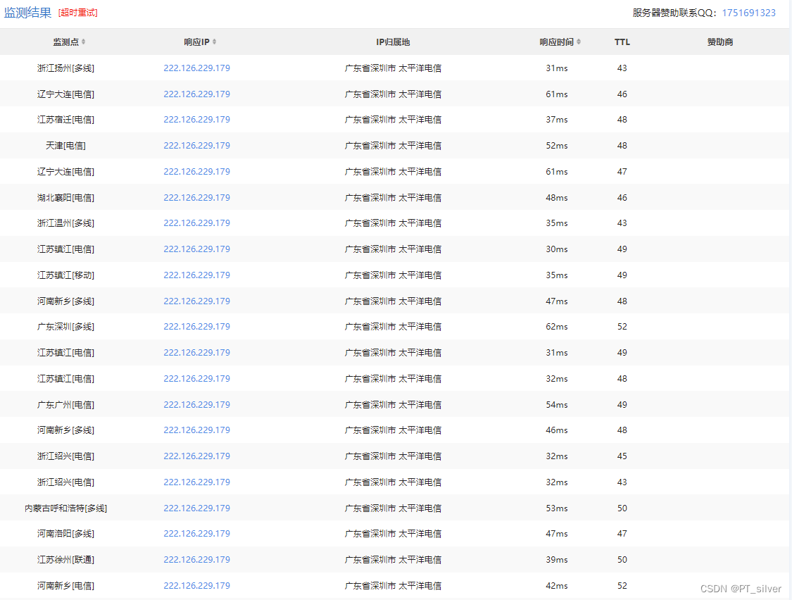
Task: Open the IP link in the 浙江温州[多线] row
Action: 196,223
